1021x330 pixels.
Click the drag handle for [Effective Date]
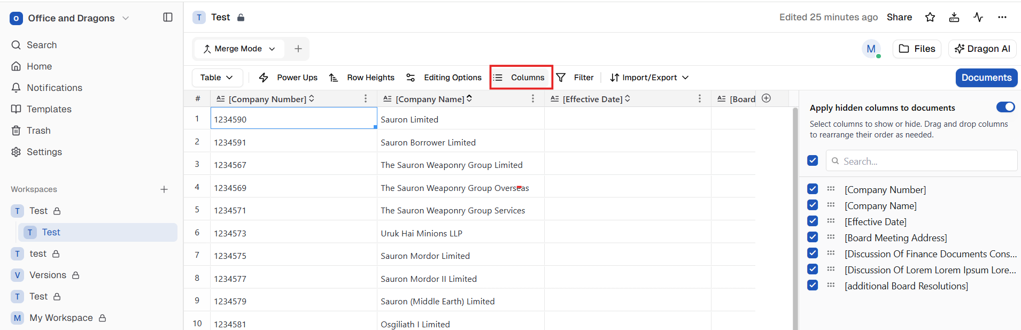coord(831,221)
